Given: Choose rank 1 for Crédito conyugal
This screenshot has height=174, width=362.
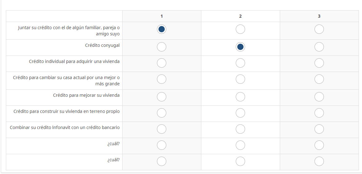Looking at the screenshot, I should pyautogui.click(x=162, y=47).
